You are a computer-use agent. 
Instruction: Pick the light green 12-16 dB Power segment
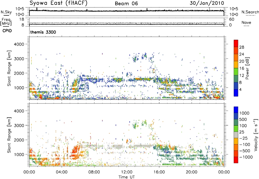[x=236, y=71]
